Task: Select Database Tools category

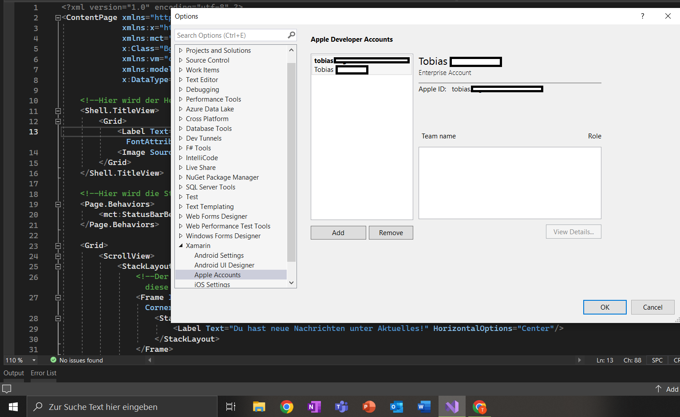Action: click(209, 128)
